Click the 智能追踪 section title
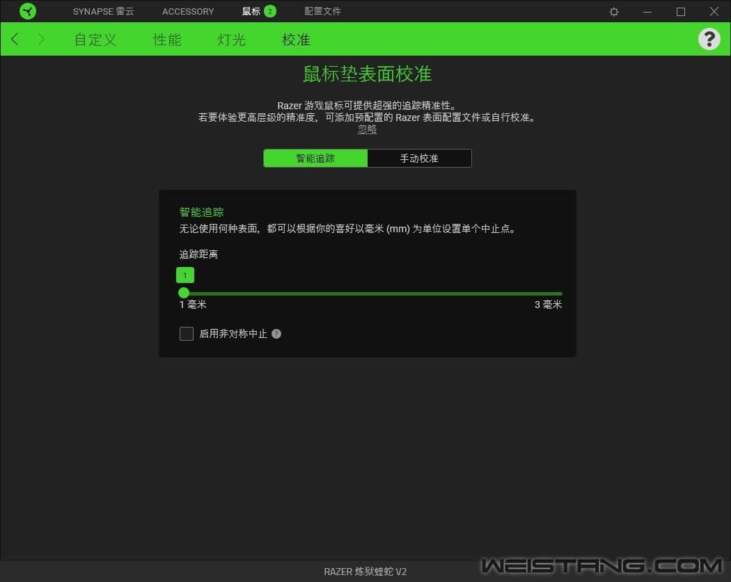 (x=201, y=212)
